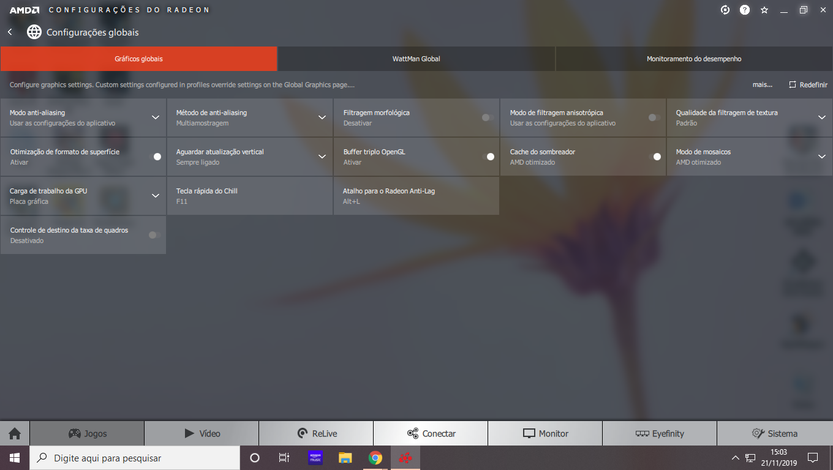This screenshot has width=833, height=470.
Task: Open the Vídeo section
Action: click(202, 433)
